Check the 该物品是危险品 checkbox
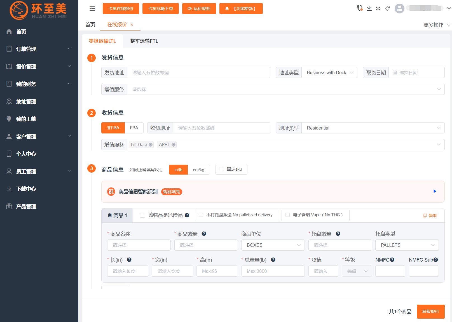The width and height of the screenshot is (452, 322). pos(142,215)
